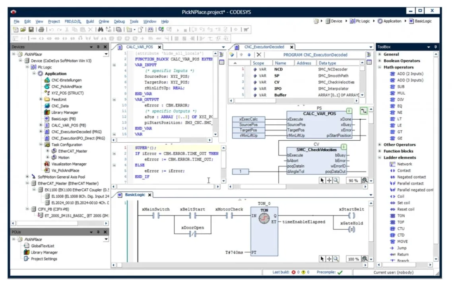The image size is (454, 285).
Task: Click the delete variable X icon
Action: click(259, 55)
